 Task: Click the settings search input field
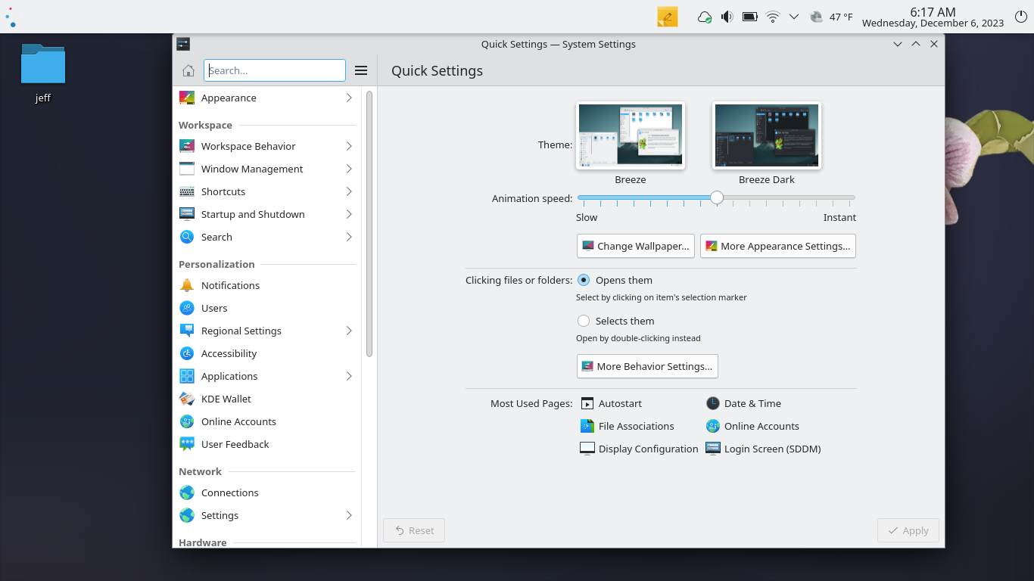pyautogui.click(x=275, y=70)
